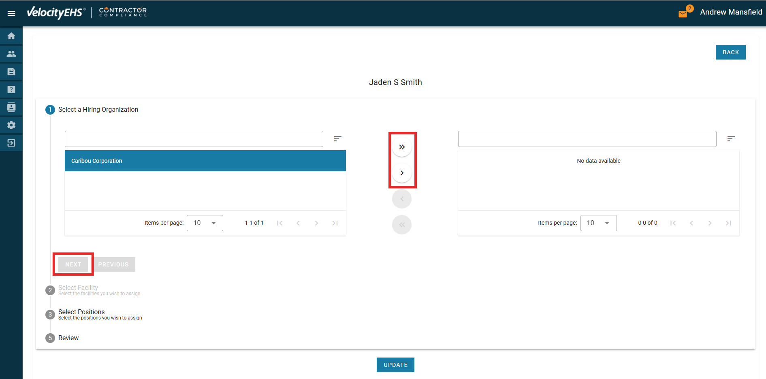Image resolution: width=766 pixels, height=379 pixels.
Task: Sort the left organization list
Action: 337,139
